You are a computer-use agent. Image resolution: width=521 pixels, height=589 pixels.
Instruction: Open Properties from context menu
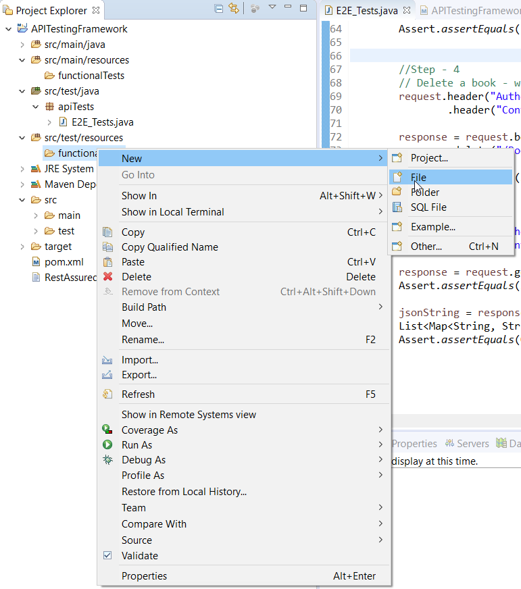243,576
